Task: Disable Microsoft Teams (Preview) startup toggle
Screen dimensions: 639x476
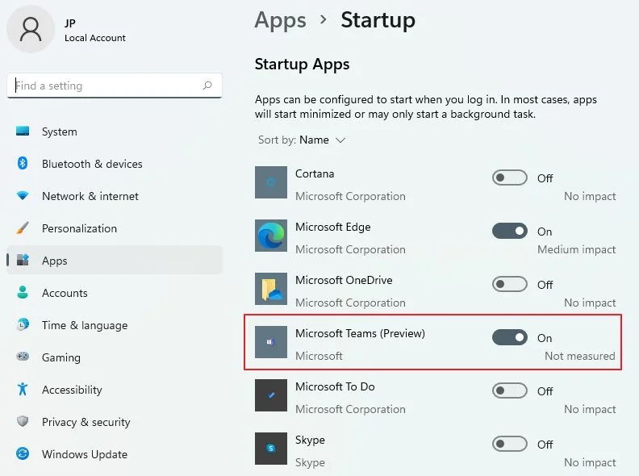Action: coord(510,337)
